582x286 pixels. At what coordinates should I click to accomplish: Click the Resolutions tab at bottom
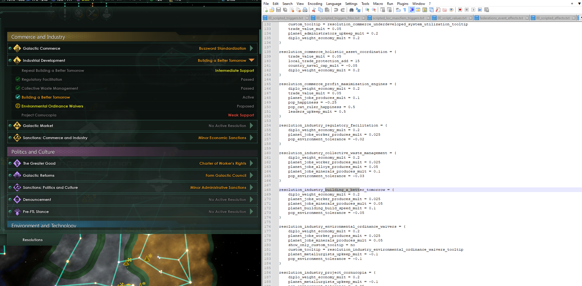tap(33, 240)
